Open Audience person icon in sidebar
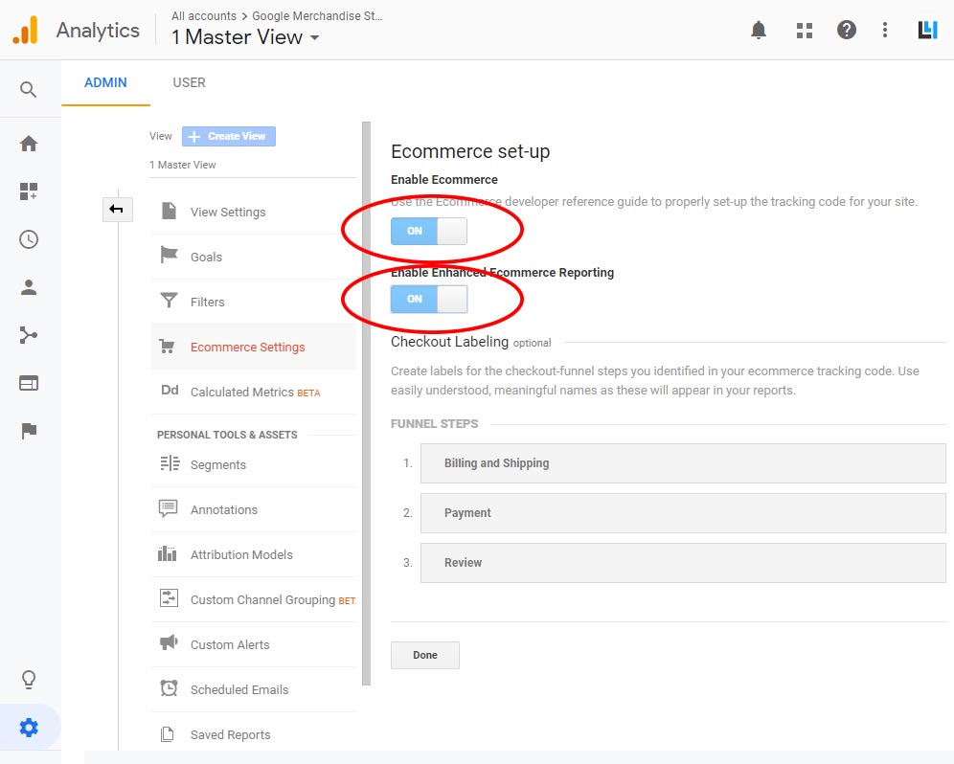 pyautogui.click(x=29, y=287)
